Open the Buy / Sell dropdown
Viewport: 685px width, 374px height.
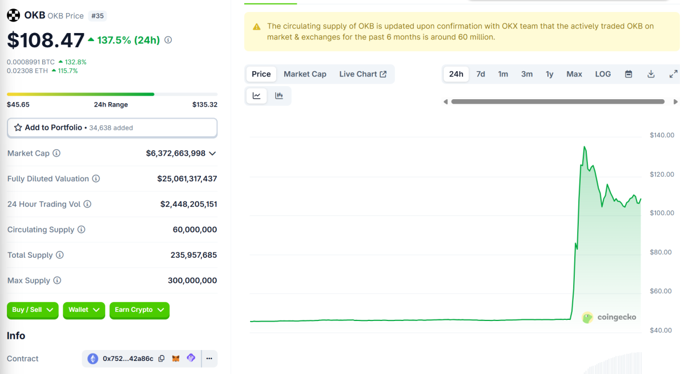click(x=33, y=310)
